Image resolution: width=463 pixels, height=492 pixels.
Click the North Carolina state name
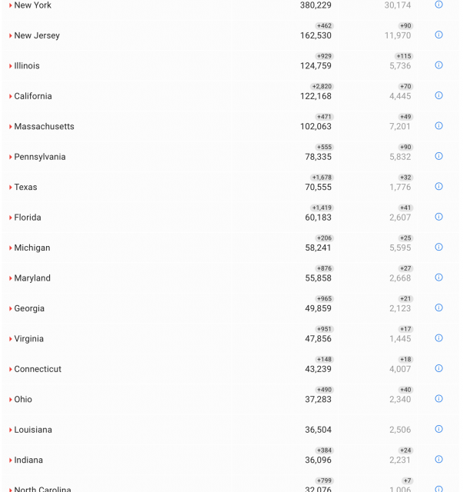(42, 489)
